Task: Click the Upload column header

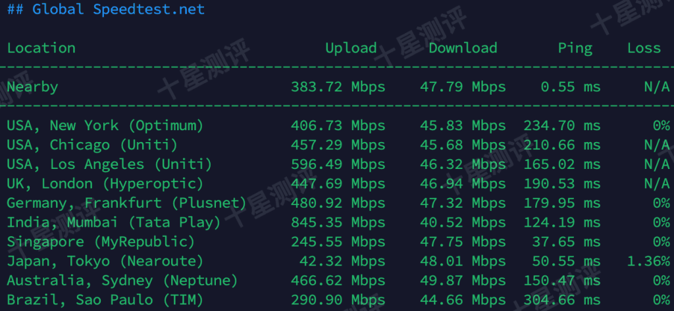Action: 351,48
